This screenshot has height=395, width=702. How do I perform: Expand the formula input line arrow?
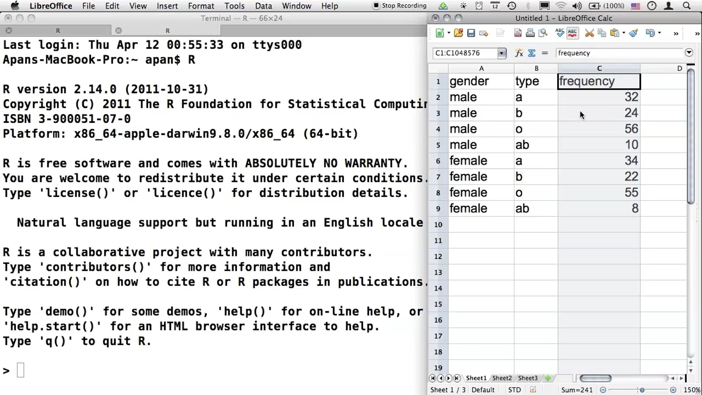(x=689, y=53)
